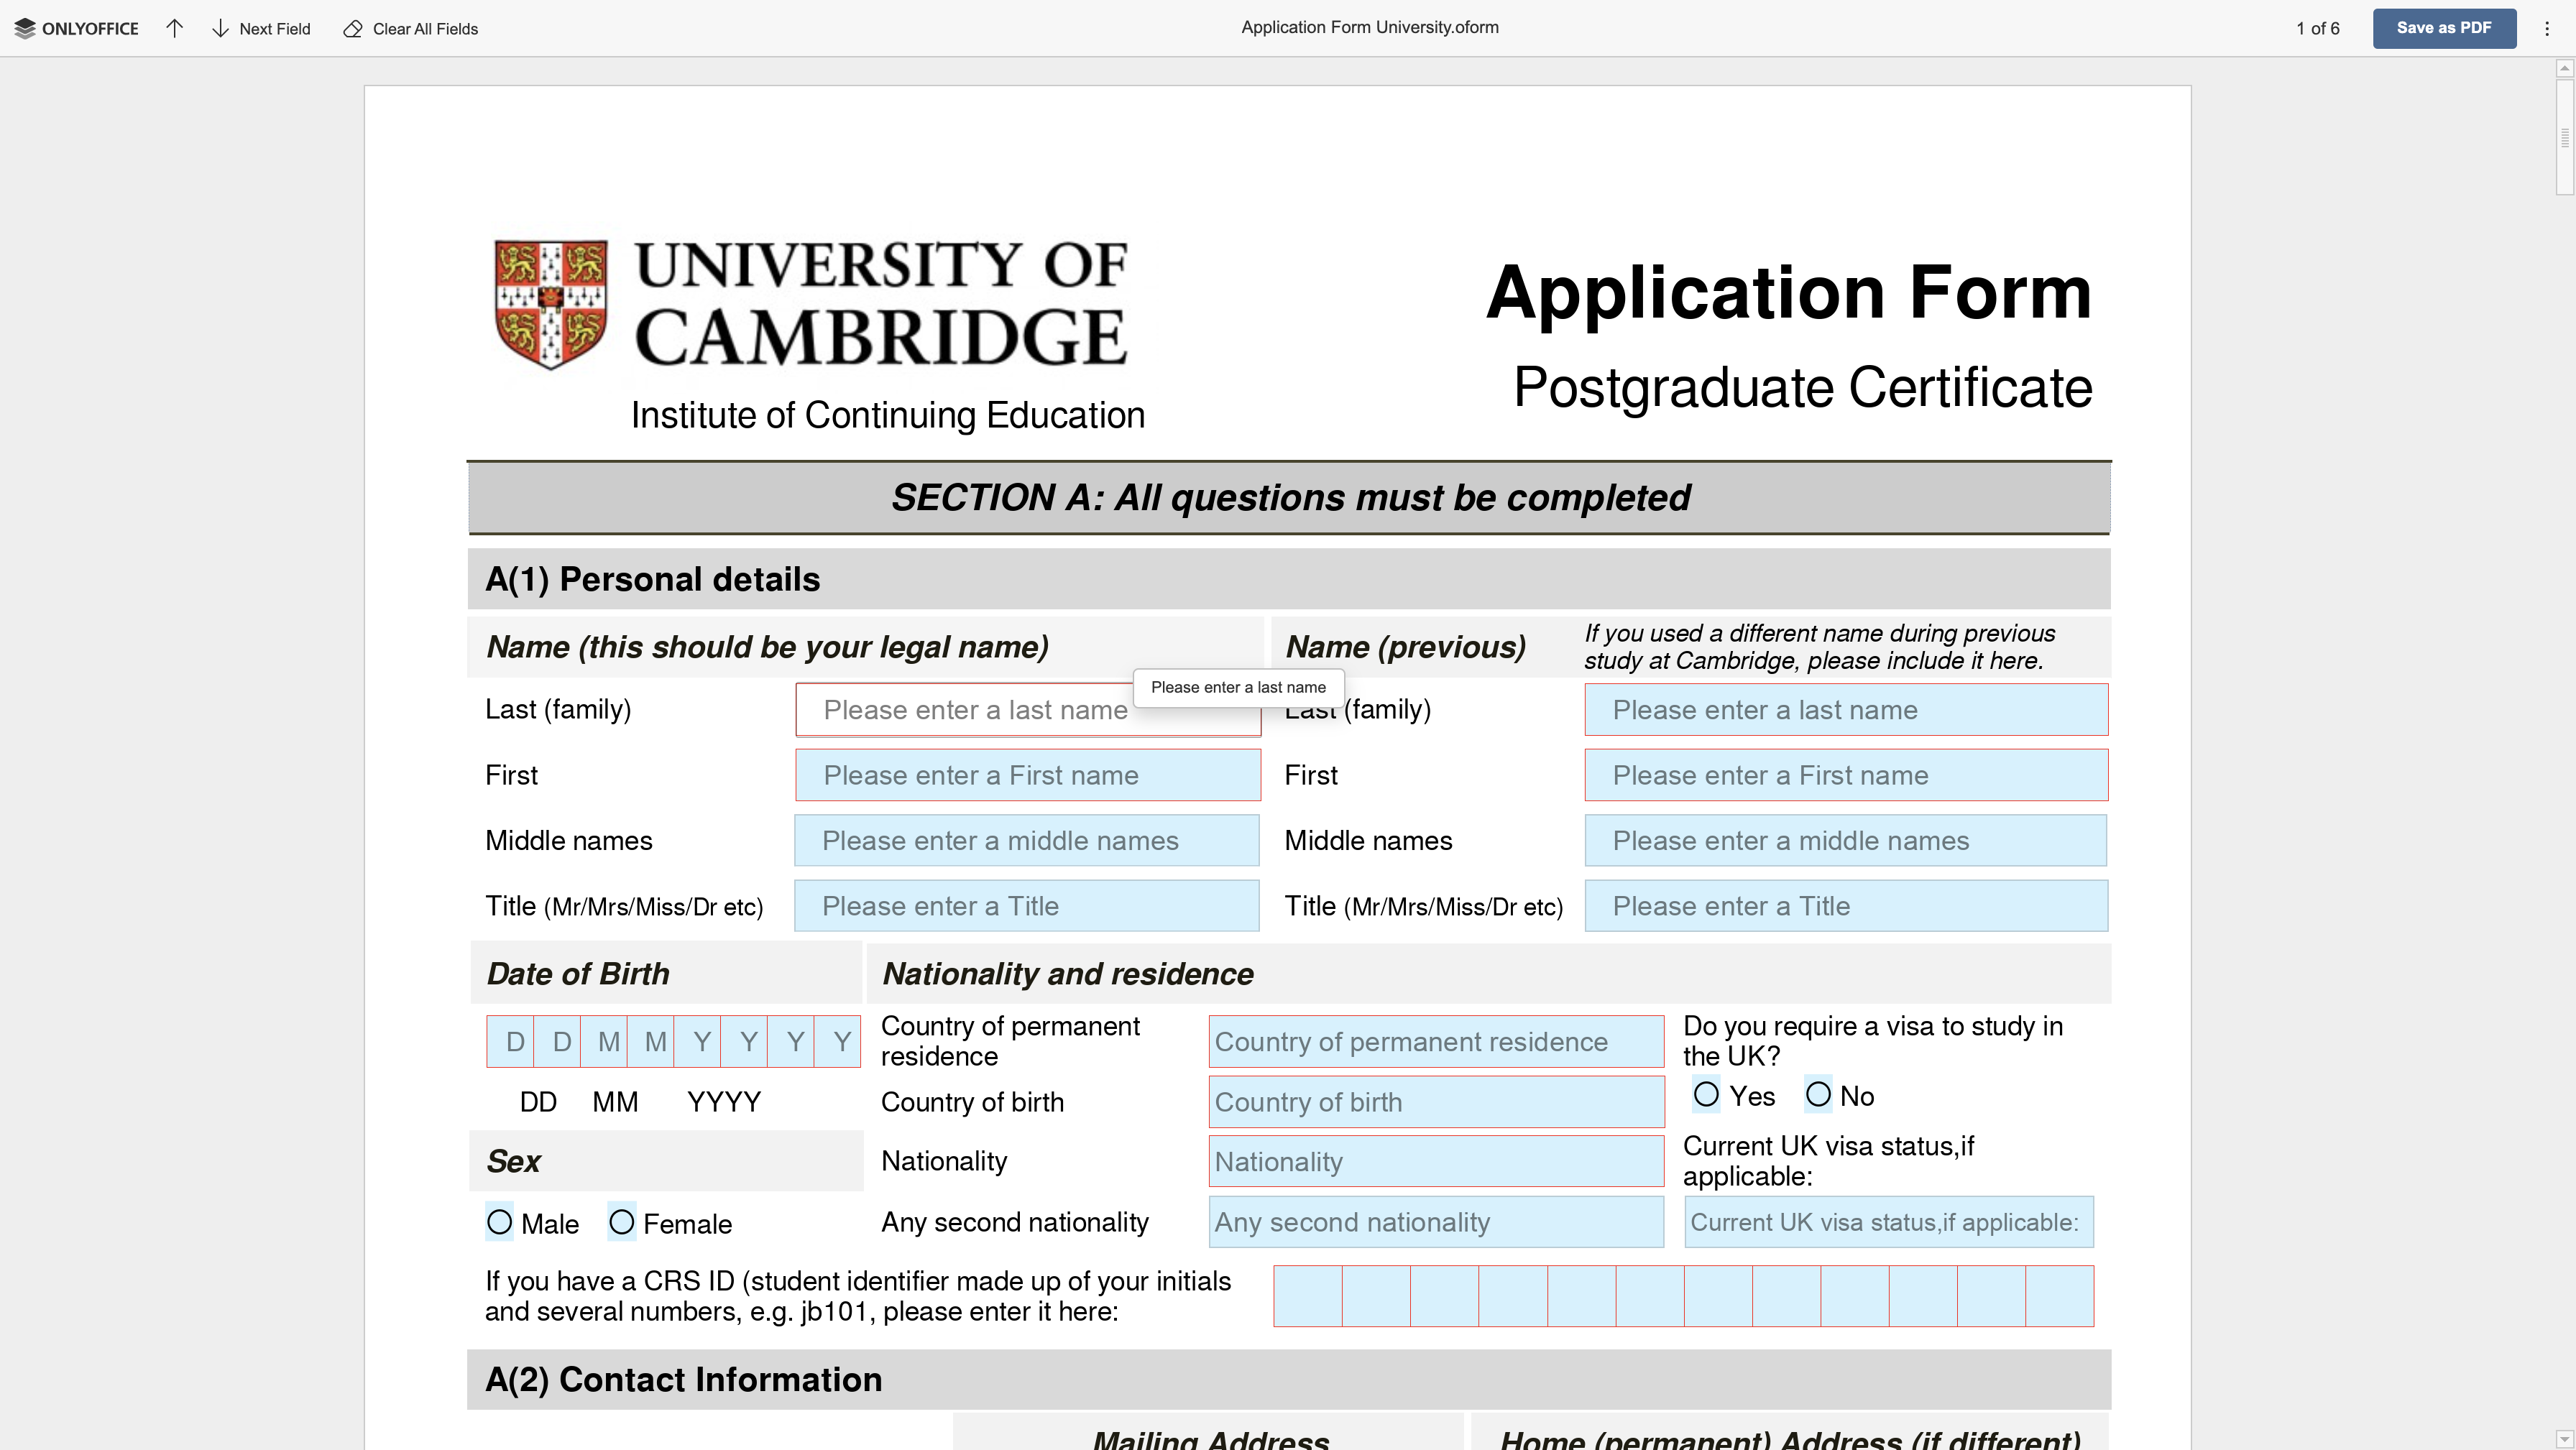Click 'A(2) Contact Information' heading
The height and width of the screenshot is (1450, 2576).
[684, 1379]
